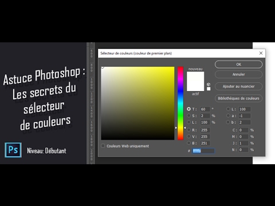Click the B field showing 251

(x=205, y=143)
